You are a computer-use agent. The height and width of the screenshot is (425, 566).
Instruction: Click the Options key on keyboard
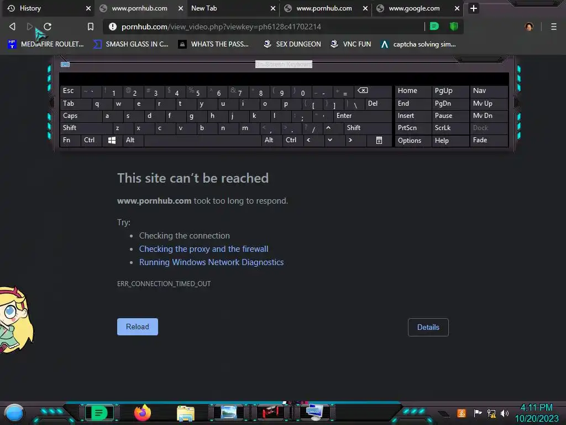click(x=413, y=140)
